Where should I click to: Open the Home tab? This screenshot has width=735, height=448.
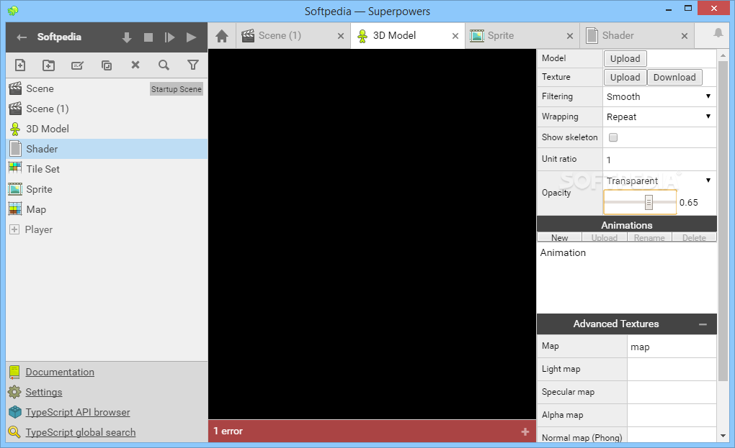pyautogui.click(x=222, y=35)
